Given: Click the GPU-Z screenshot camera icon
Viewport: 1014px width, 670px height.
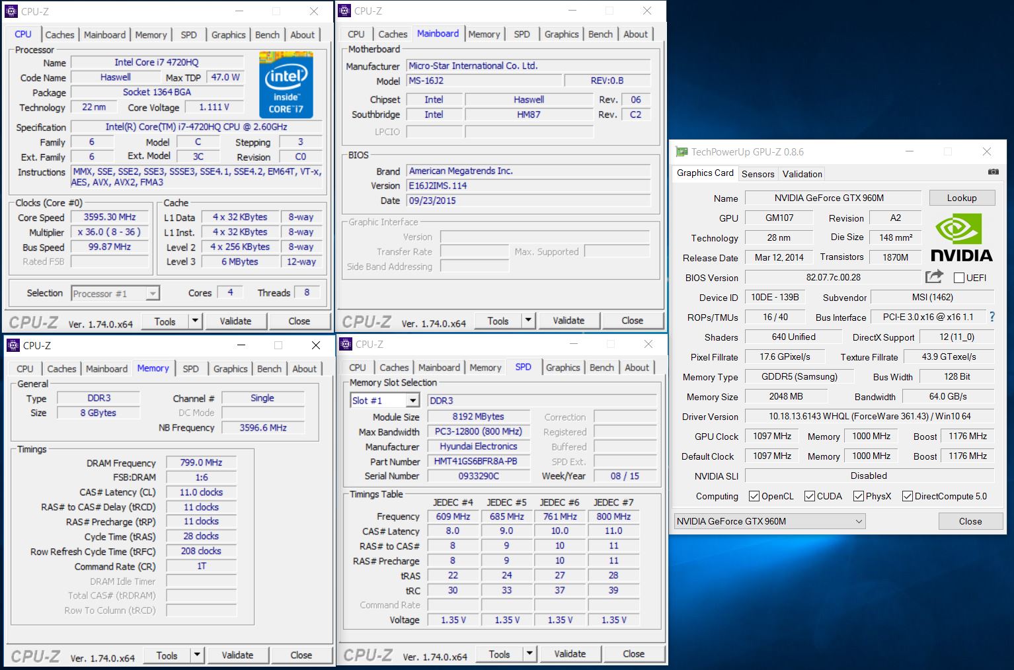Looking at the screenshot, I should [993, 172].
